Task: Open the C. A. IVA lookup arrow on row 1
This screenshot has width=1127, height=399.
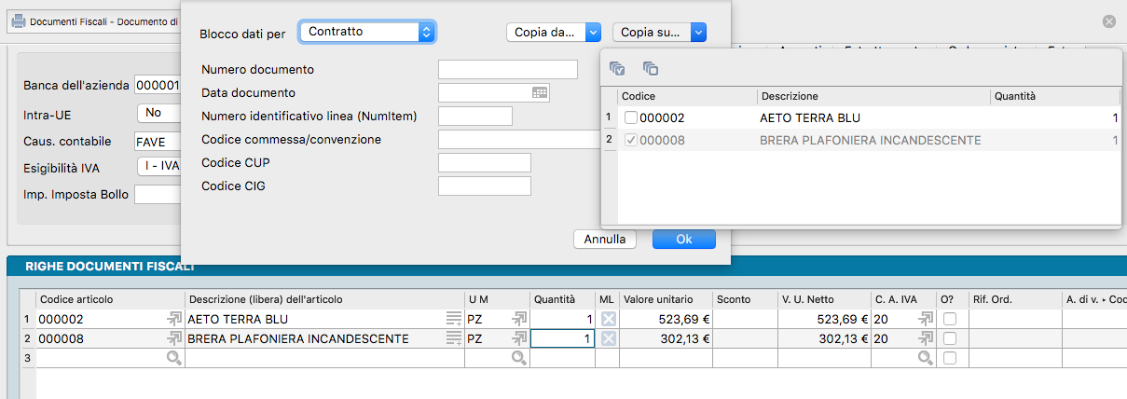Action: [925, 319]
